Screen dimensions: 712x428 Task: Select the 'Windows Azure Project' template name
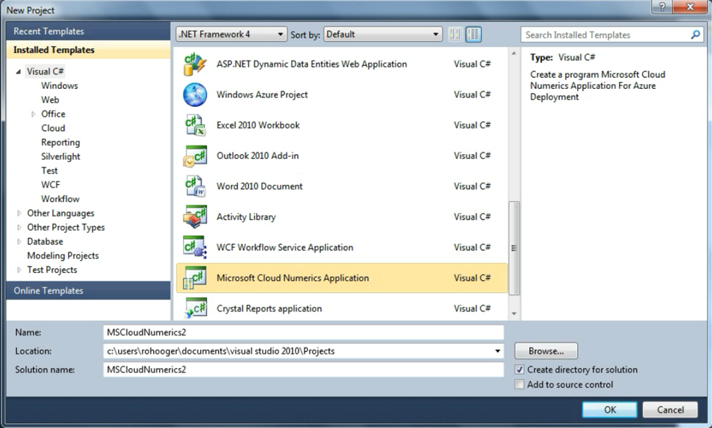(262, 94)
